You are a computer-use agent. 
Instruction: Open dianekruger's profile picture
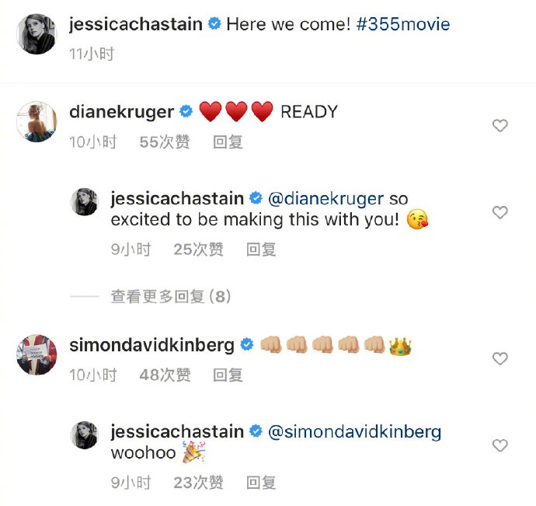(x=36, y=120)
